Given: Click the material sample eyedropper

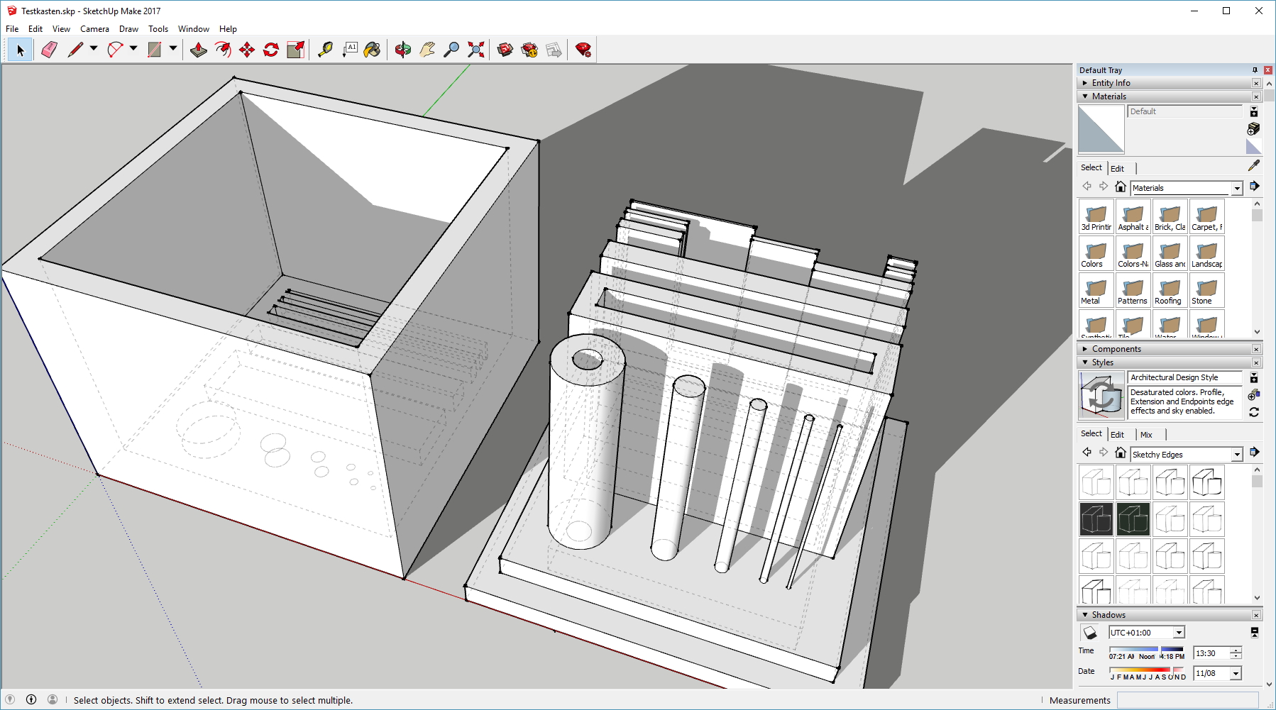Looking at the screenshot, I should (1254, 165).
